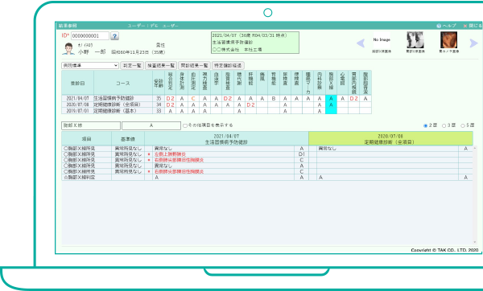Open the No Image chest X-ray thumbnail
The height and width of the screenshot is (291, 483).
click(382, 40)
